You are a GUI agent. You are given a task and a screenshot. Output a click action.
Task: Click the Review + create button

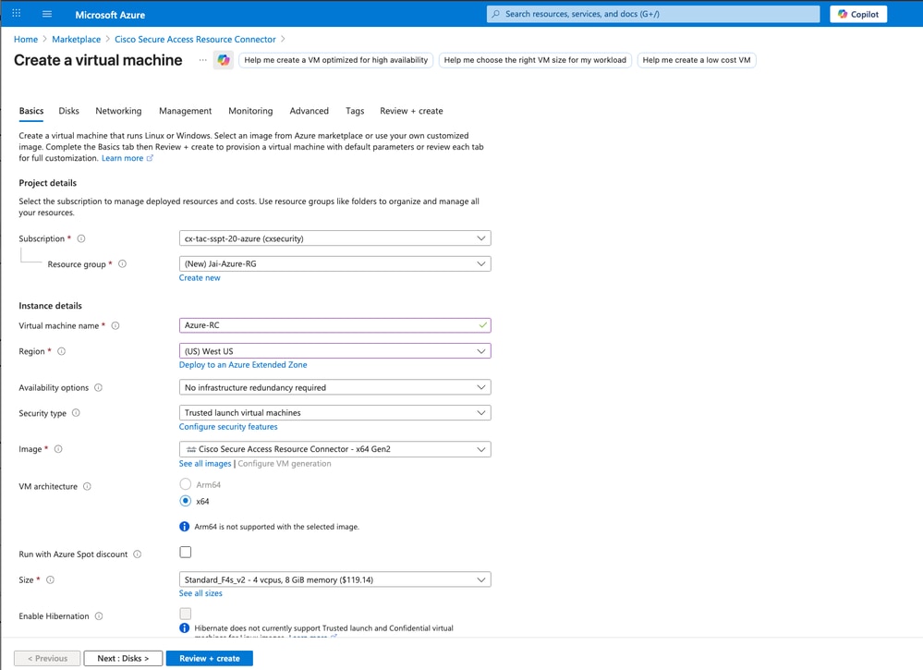point(210,658)
